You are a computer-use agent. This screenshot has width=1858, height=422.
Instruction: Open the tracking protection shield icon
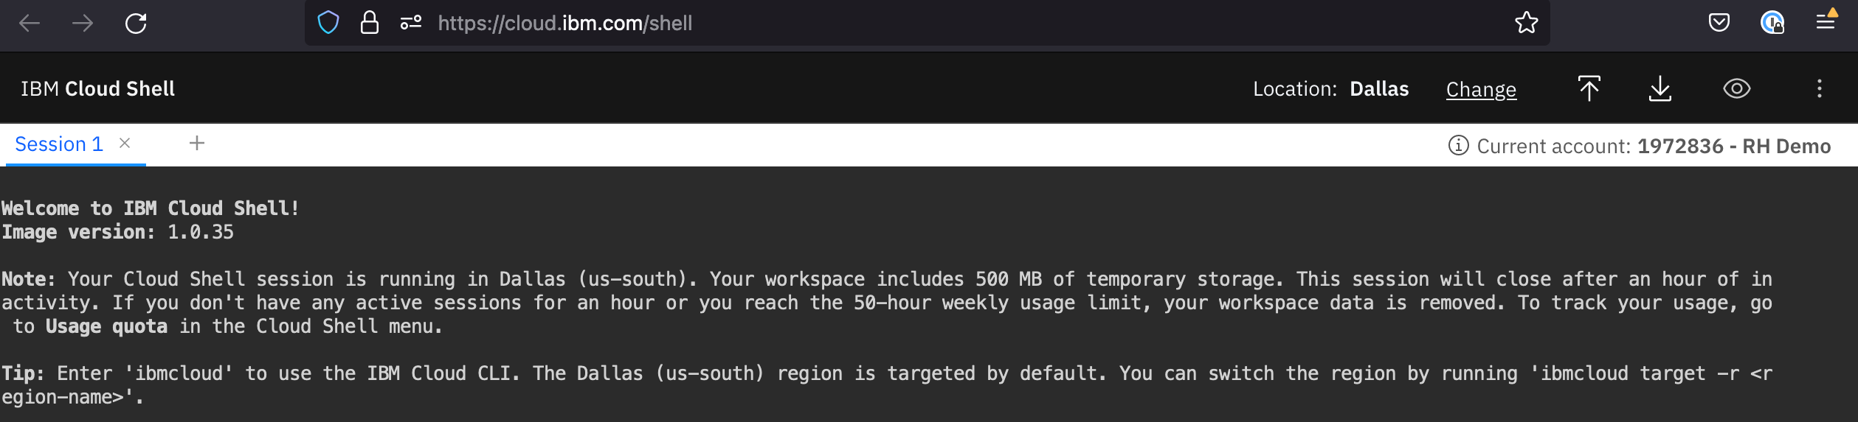click(328, 23)
